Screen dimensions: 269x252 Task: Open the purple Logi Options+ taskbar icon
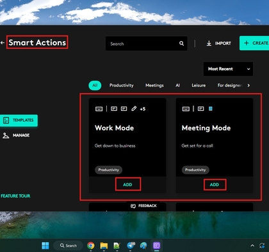156,246
